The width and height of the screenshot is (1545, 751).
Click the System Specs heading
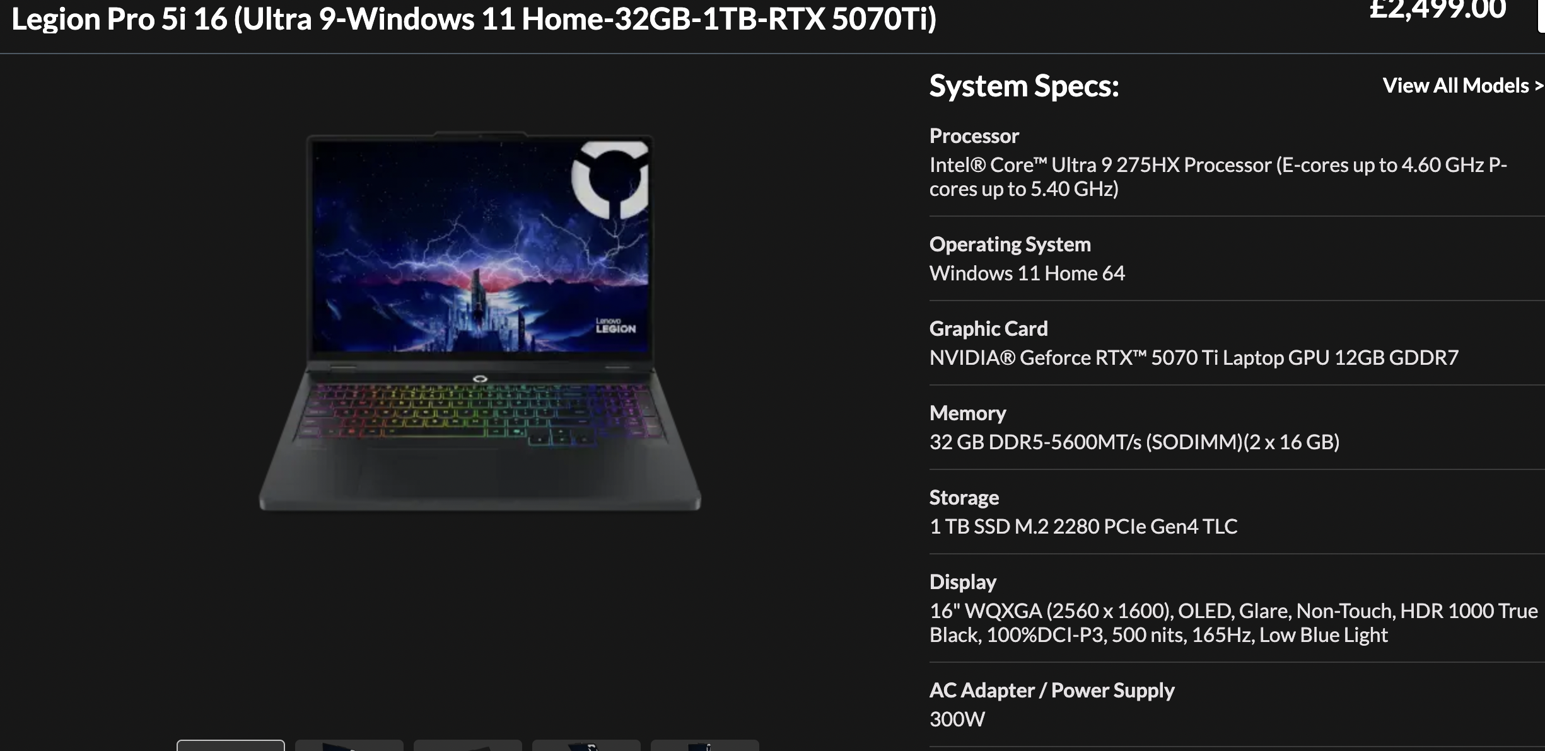coord(1024,86)
